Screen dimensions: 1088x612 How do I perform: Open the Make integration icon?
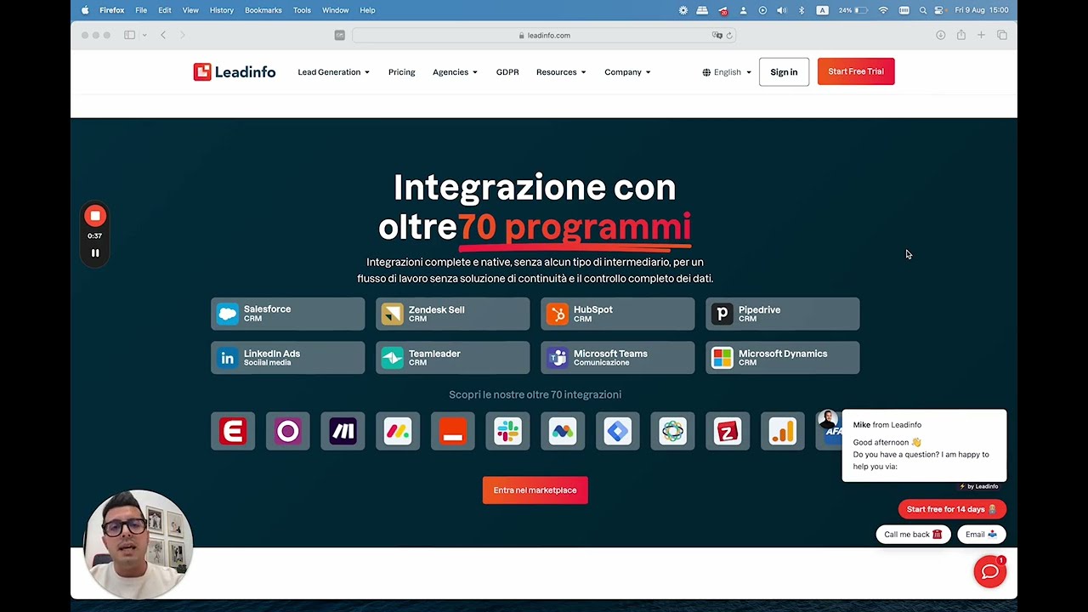343,432
